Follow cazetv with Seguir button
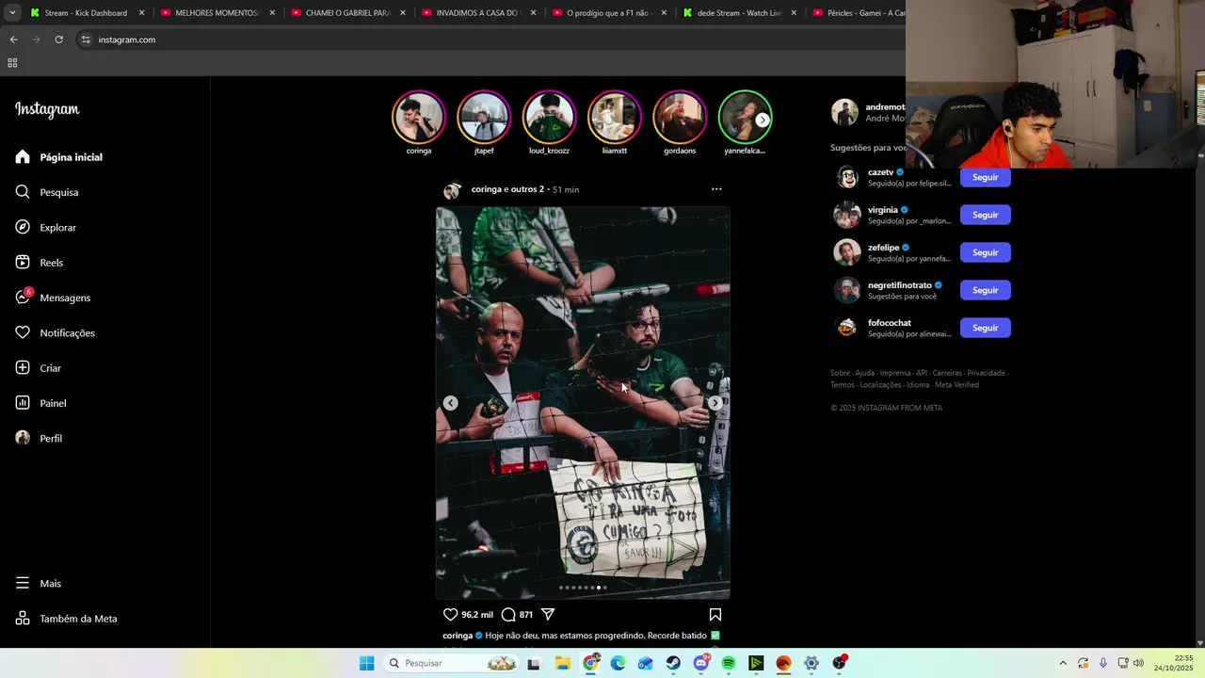This screenshot has height=678, width=1205. pos(986,177)
